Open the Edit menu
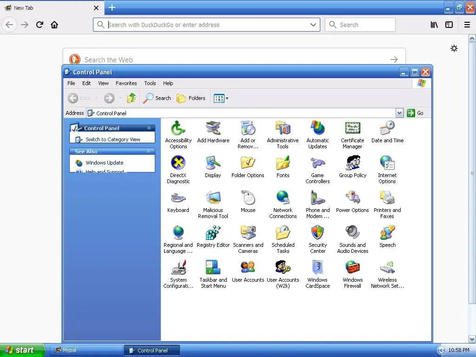 (x=86, y=83)
